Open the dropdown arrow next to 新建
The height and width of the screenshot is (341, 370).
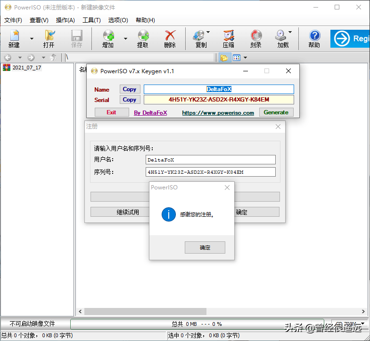tap(32, 39)
